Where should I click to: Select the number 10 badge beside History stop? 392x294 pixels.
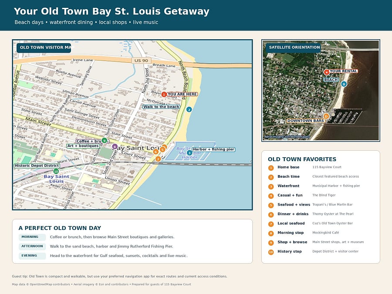coord(271,252)
